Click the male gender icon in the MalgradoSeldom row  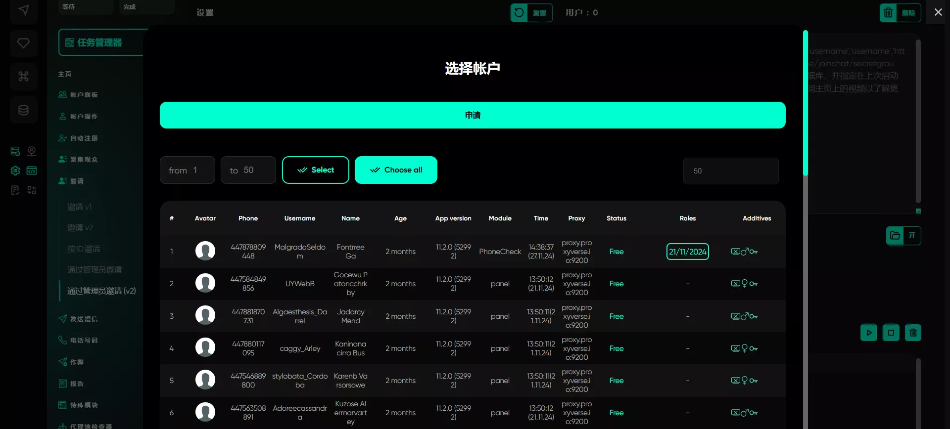(x=745, y=252)
